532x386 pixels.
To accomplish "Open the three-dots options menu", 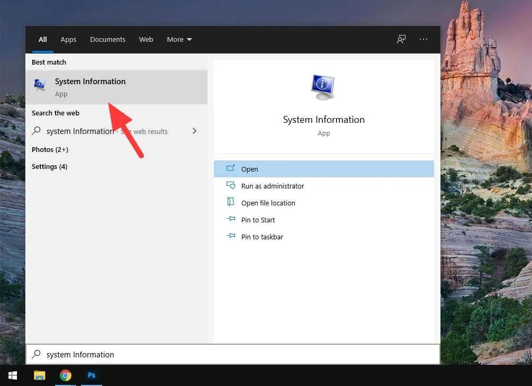I will (x=423, y=39).
